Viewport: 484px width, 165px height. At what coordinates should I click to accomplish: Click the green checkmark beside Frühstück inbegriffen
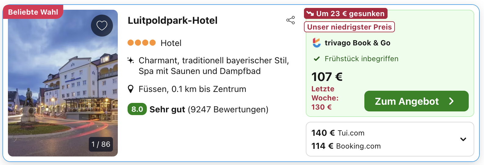click(317, 59)
